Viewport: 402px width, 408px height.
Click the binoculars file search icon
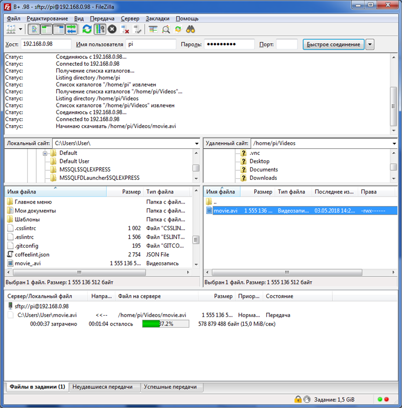[x=190, y=29]
